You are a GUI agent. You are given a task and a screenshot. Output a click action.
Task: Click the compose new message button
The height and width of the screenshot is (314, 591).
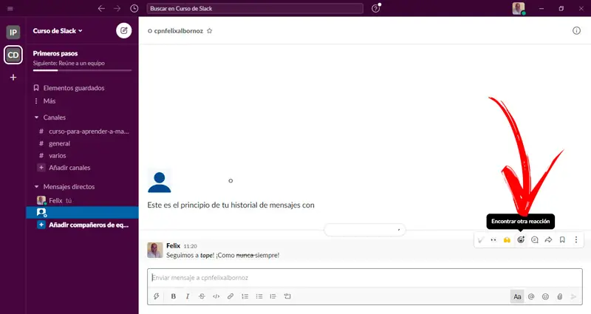[x=123, y=30]
